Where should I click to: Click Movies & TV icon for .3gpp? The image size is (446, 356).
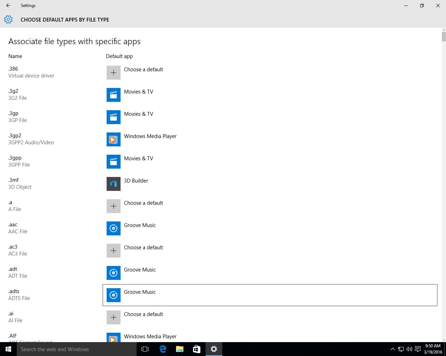(114, 162)
